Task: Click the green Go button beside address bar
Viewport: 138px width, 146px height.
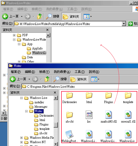Action: click(x=130, y=24)
